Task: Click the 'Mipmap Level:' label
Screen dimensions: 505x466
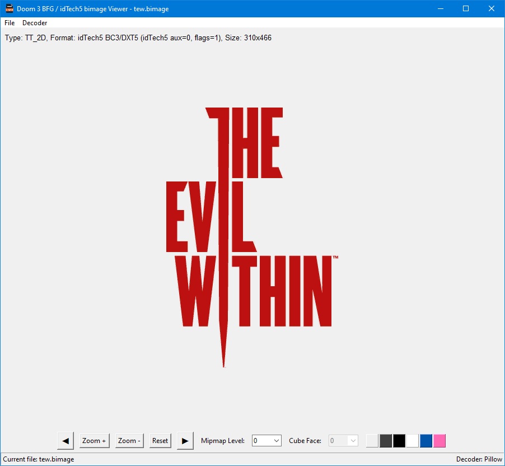Action: click(223, 441)
